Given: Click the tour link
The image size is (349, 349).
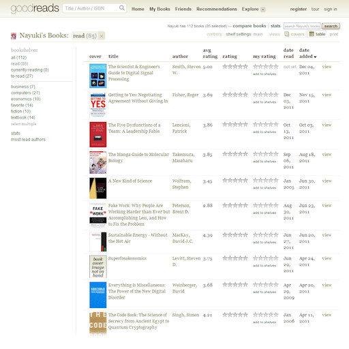Looking at the screenshot, I should coord(315,9).
